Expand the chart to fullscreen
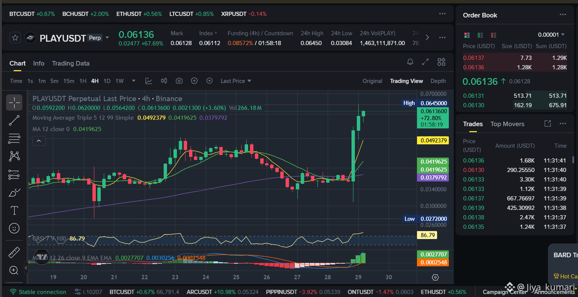This screenshot has width=578, height=297. (x=425, y=62)
